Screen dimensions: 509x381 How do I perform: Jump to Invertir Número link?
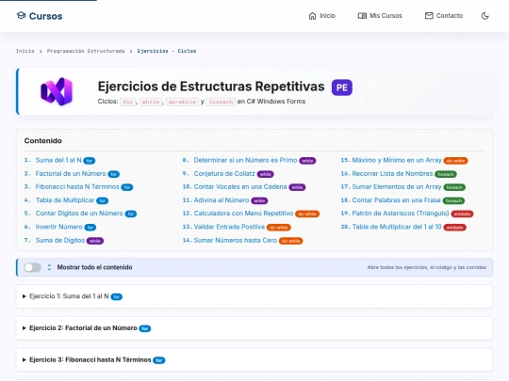(x=59, y=227)
